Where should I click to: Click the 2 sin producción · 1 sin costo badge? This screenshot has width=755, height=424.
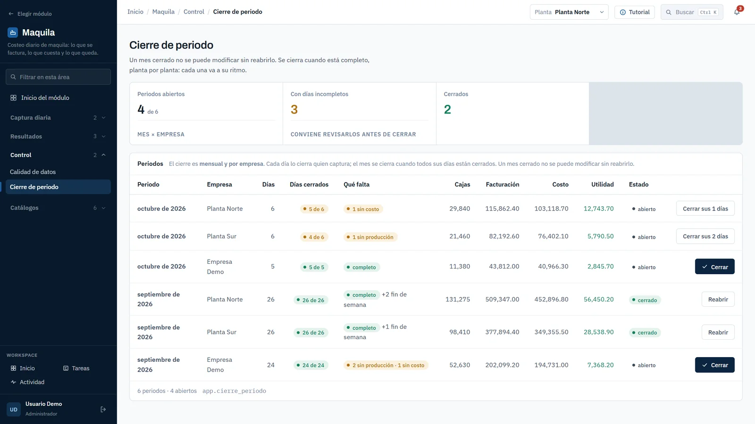click(x=386, y=365)
